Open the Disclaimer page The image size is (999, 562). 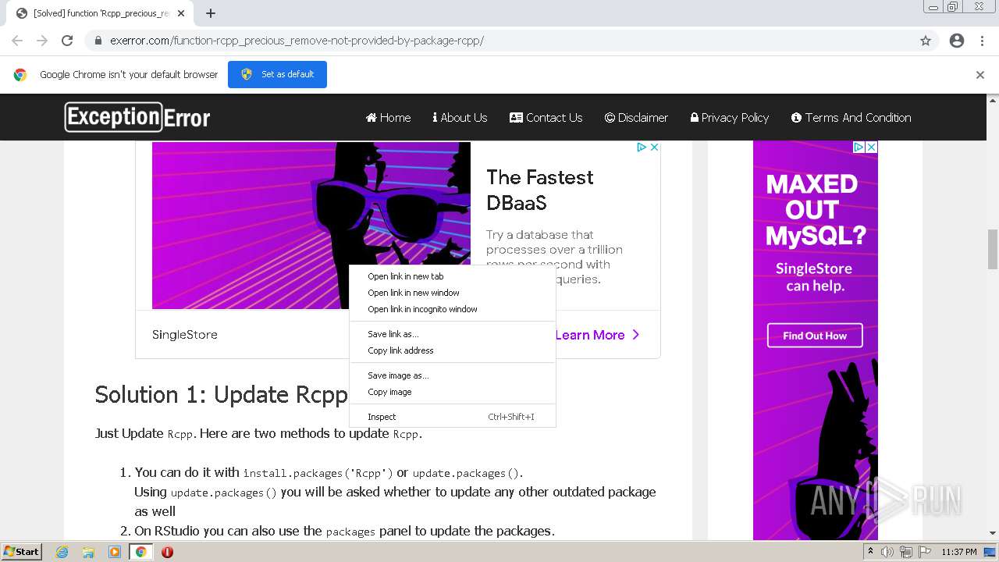coord(636,118)
